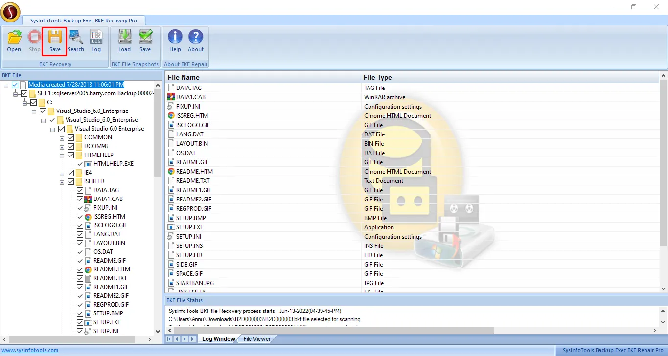Click scroll down arrow of file list

point(664,289)
